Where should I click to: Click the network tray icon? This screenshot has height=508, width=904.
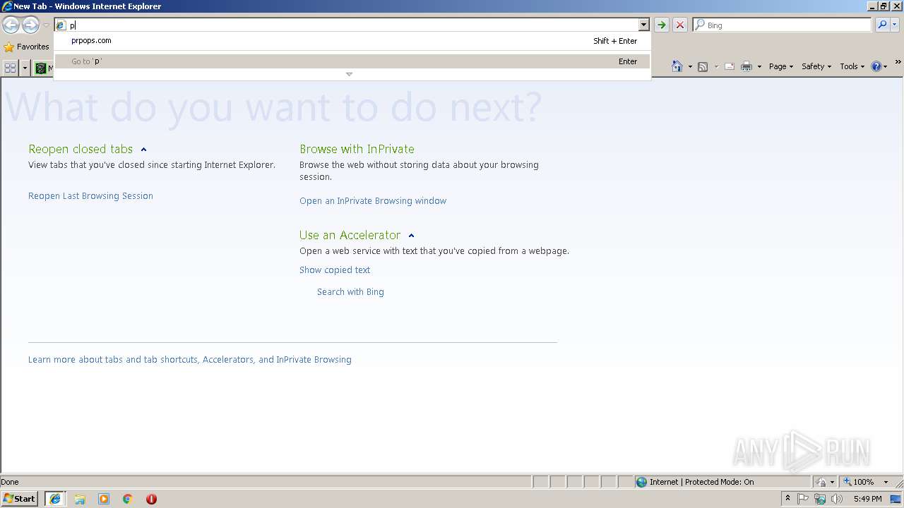820,499
